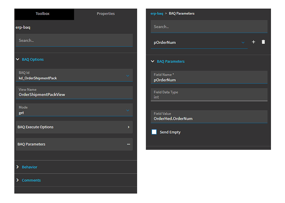
Task: Click the BAQ Parameters breadcrumb label
Action: [x=182, y=14]
